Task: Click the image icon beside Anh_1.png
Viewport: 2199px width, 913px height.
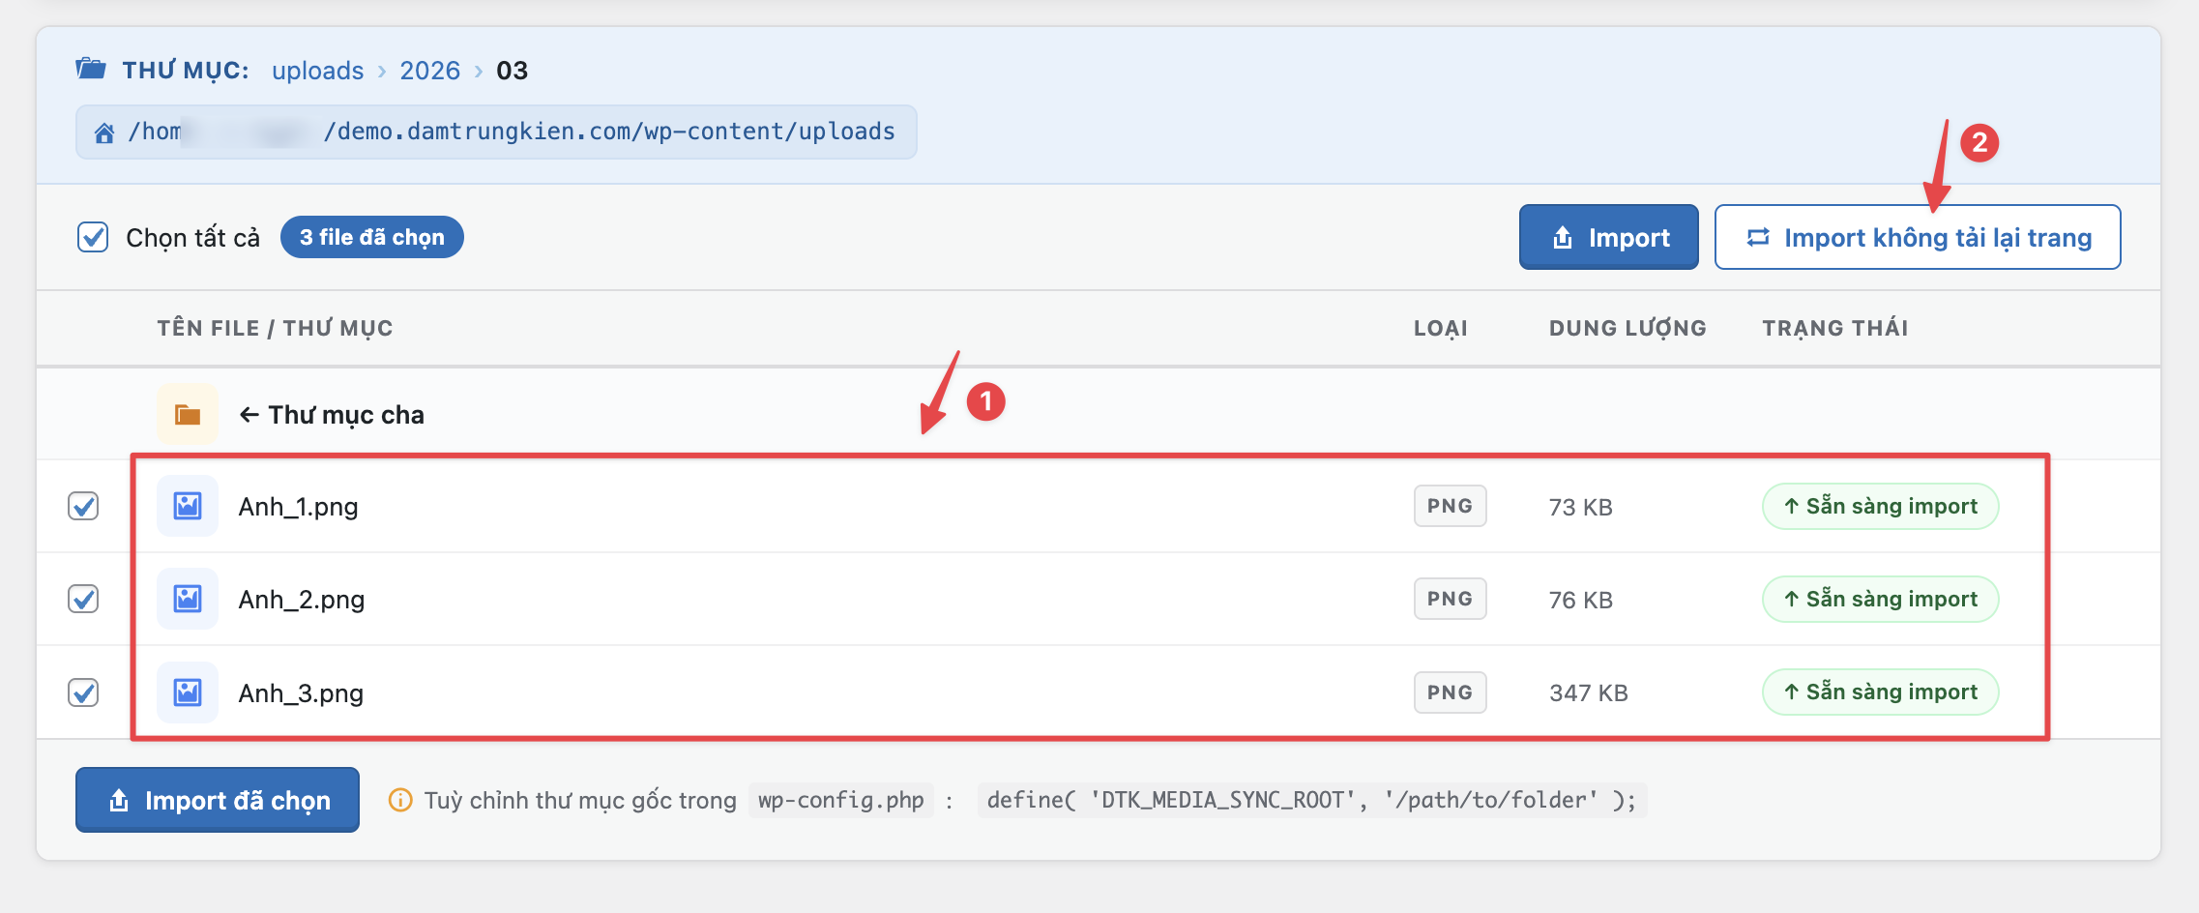Action: 188,506
